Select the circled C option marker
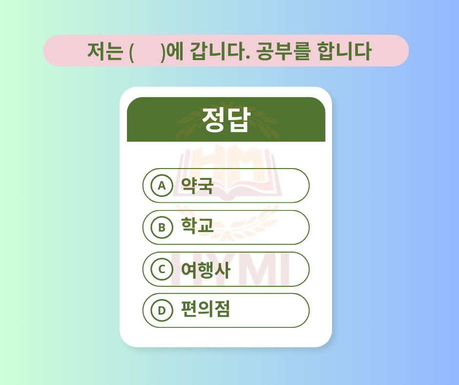This screenshot has height=385, width=459. pyautogui.click(x=162, y=269)
